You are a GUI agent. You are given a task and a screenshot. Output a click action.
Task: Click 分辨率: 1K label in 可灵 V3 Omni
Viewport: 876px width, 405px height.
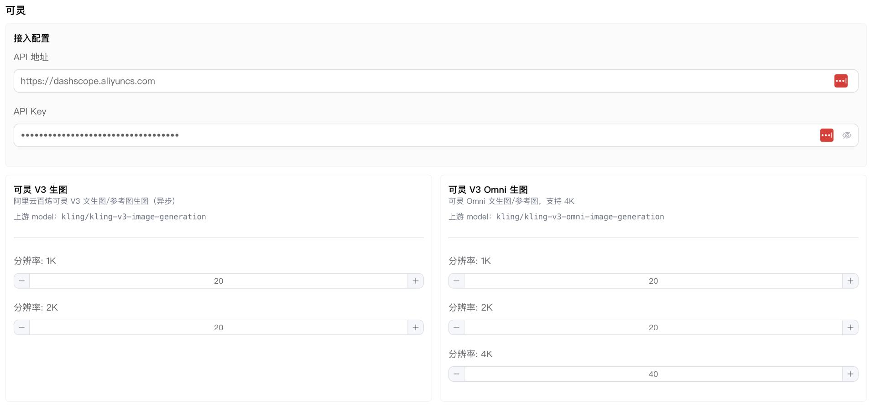click(x=470, y=261)
